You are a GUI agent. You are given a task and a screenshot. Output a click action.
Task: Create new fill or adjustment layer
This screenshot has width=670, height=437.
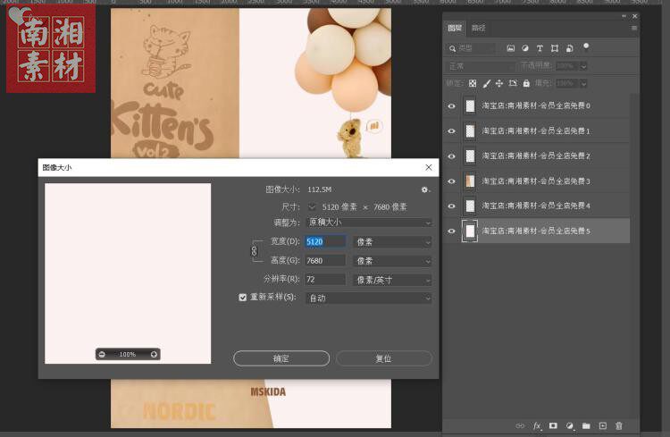coord(570,425)
